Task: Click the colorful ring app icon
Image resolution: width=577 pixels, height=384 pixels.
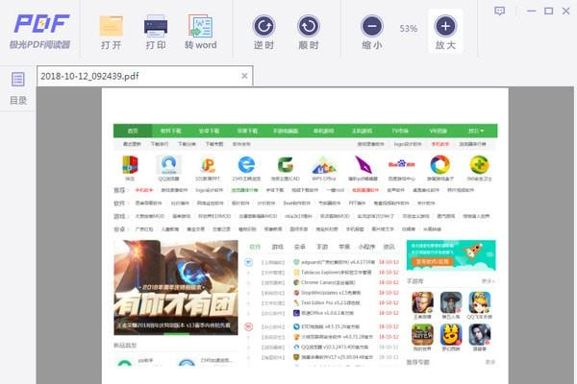Action: pyautogui.click(x=440, y=164)
